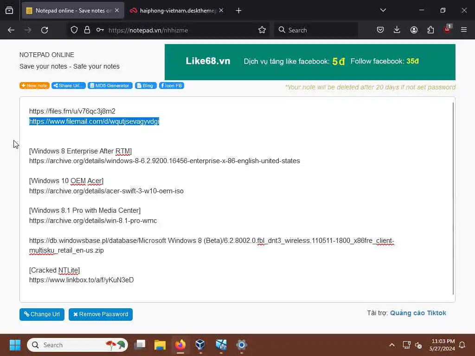Image resolution: width=475 pixels, height=356 pixels.
Task: Switch to the Notepad online tab
Action: (73, 11)
